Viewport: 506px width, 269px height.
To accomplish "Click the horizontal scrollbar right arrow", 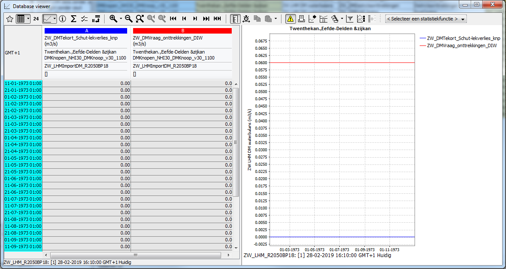I will [x=228, y=255].
